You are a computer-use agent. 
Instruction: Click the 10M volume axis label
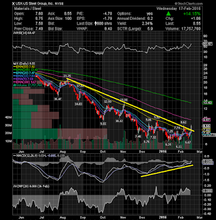[x=8, y=141]
